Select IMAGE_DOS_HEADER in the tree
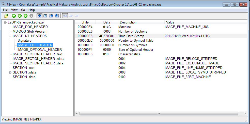The width and height of the screenshot is (250, 124). tap(30, 27)
